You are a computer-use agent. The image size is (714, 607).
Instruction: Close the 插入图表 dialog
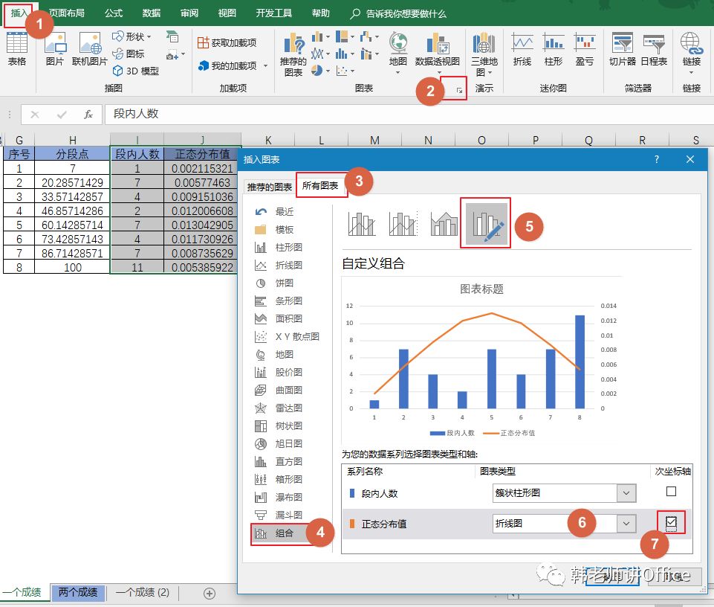690,159
